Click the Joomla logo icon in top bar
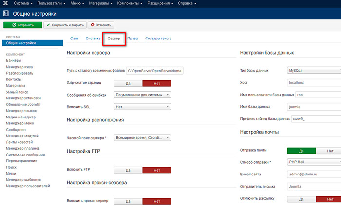The height and width of the screenshot is (214, 341). coord(6,3)
